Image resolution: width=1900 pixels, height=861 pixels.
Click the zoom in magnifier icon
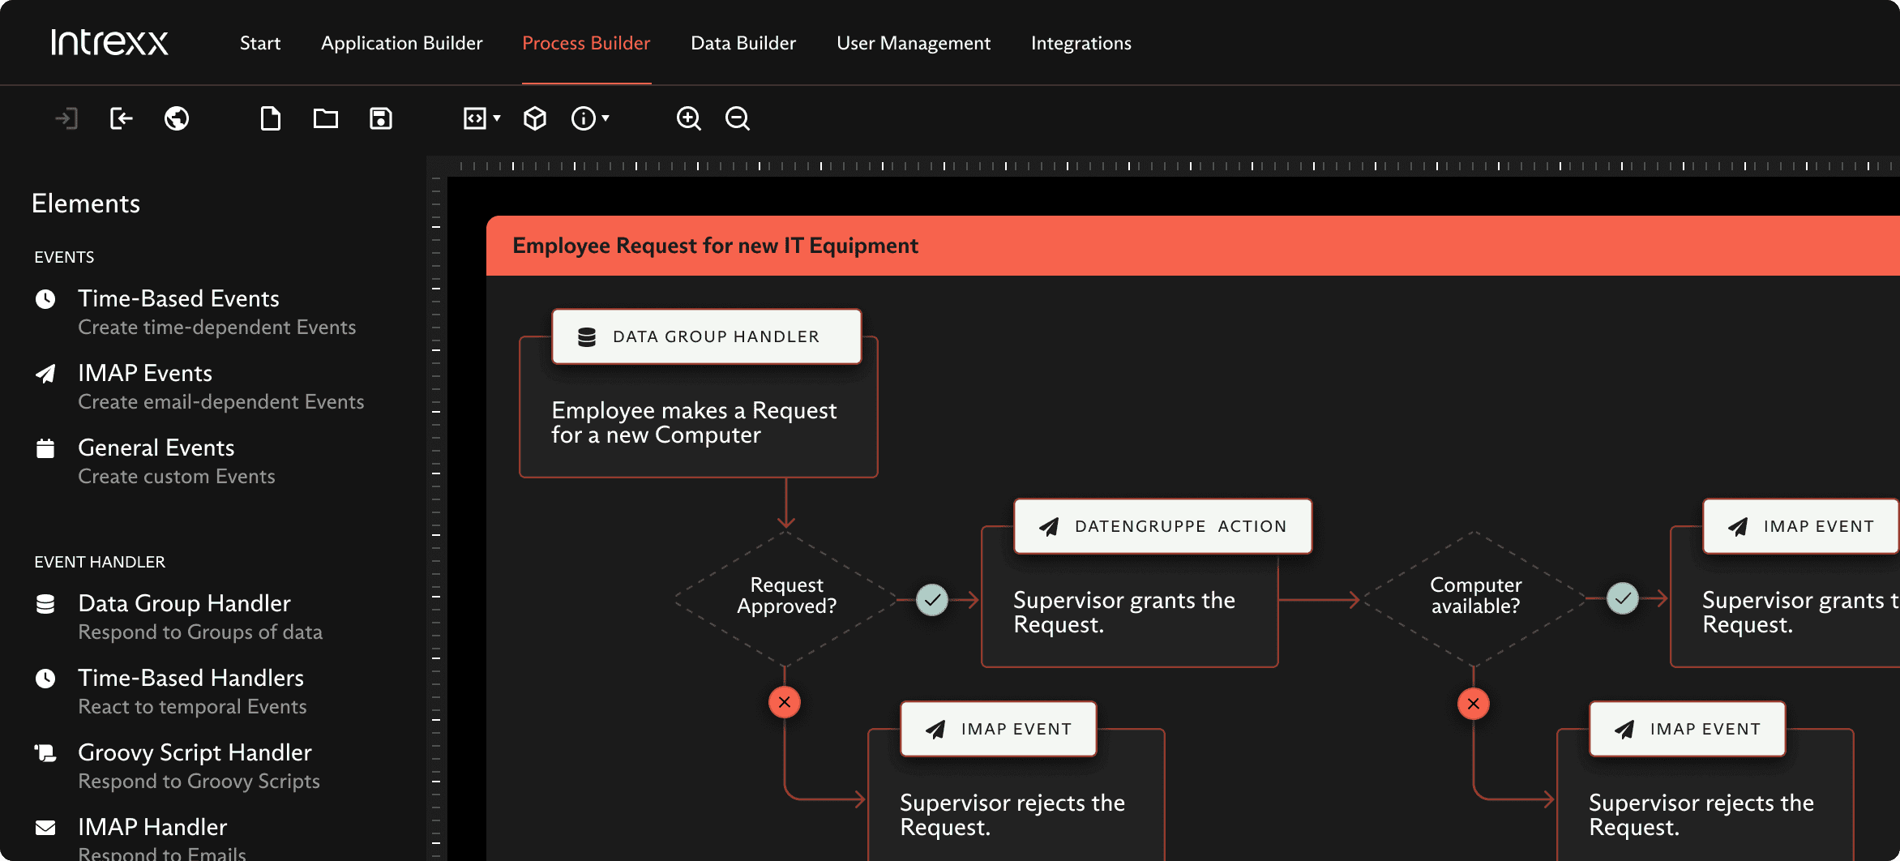pos(688,118)
